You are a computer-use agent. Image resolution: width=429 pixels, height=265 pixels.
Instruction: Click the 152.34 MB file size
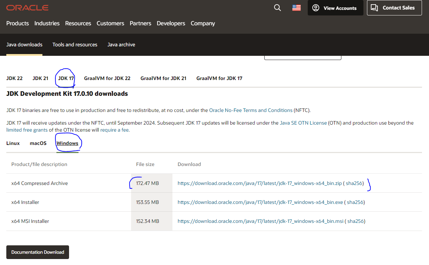(148, 221)
